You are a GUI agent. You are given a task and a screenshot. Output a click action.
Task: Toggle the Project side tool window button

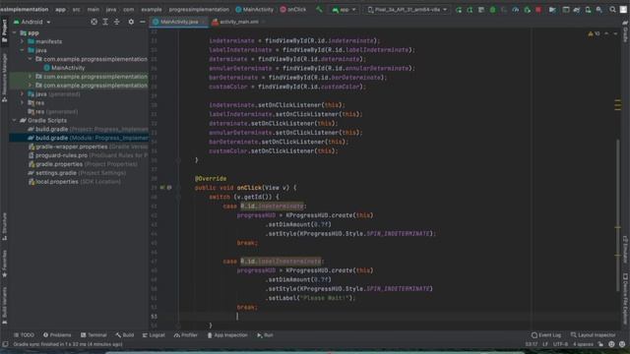(4, 30)
